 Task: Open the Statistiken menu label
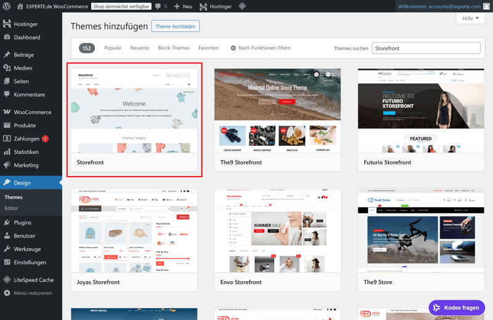tap(26, 151)
